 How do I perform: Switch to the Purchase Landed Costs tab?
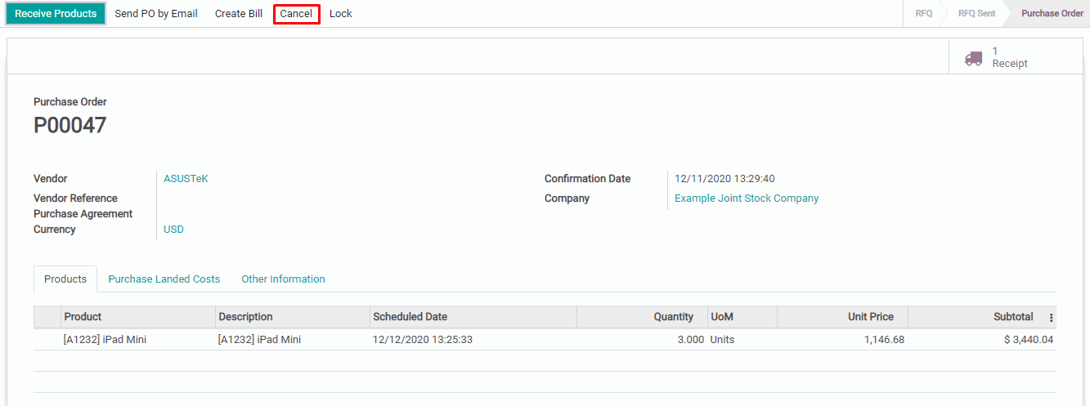pyautogui.click(x=164, y=279)
